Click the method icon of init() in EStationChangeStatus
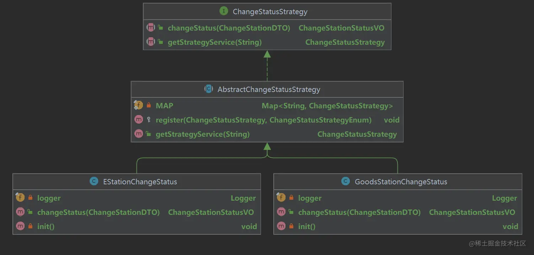The height and width of the screenshot is (255, 534). coord(20,226)
